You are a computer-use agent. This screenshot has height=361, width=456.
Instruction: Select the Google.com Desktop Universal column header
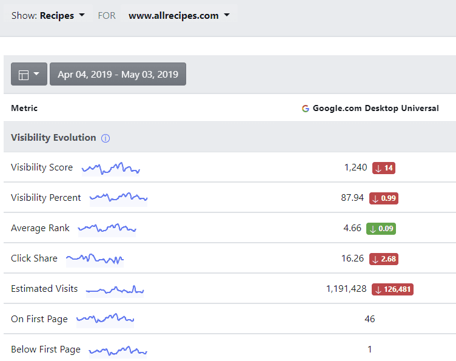(370, 108)
